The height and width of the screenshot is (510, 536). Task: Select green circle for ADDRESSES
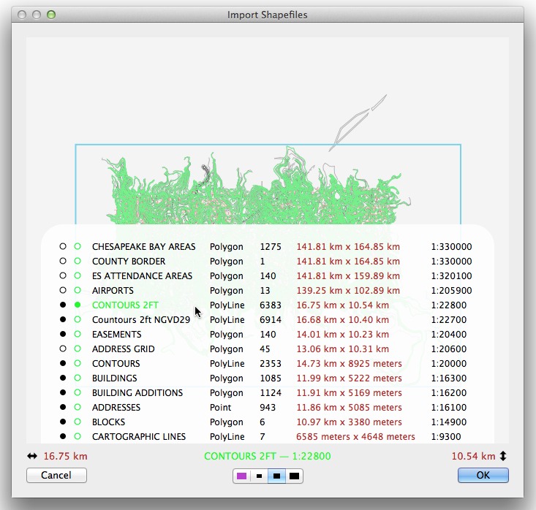(x=78, y=407)
